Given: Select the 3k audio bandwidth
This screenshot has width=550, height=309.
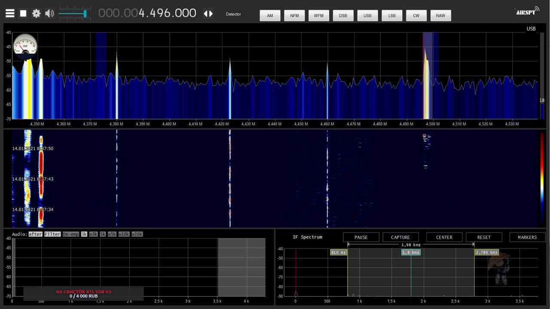Looking at the screenshot, I should pos(84,234).
